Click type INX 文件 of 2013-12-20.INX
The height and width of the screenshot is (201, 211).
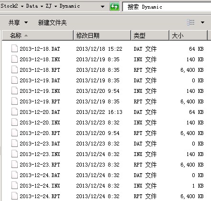coord(145,123)
